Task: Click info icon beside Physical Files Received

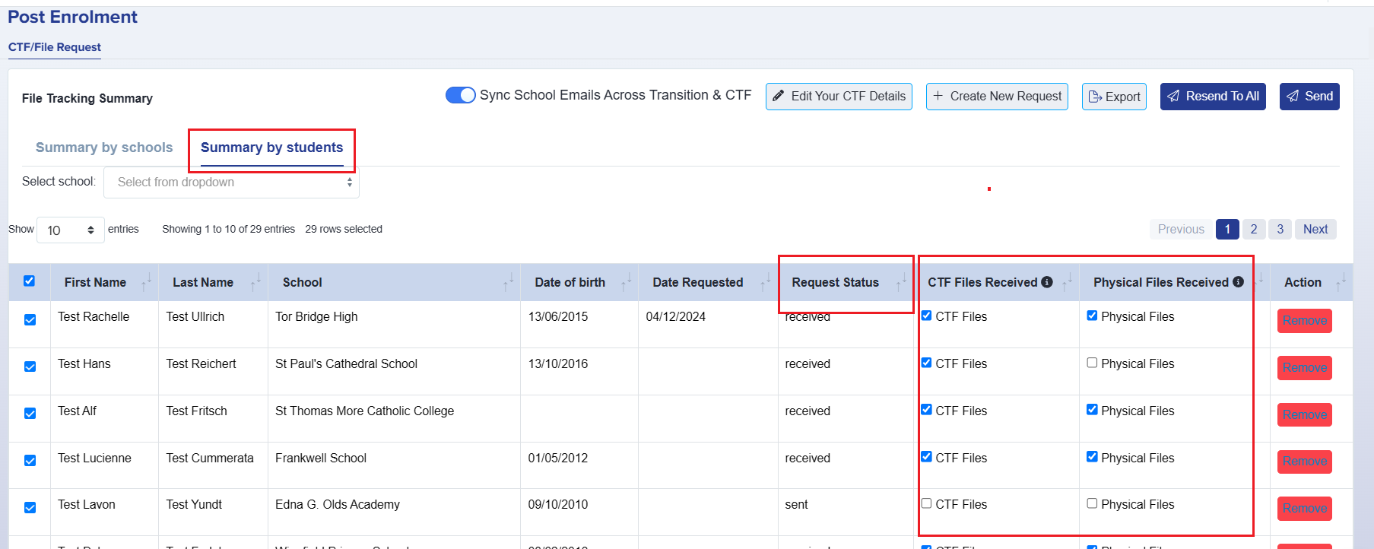Action: point(1238,282)
